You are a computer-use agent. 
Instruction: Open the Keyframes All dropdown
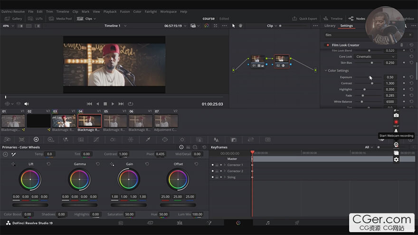(369, 147)
